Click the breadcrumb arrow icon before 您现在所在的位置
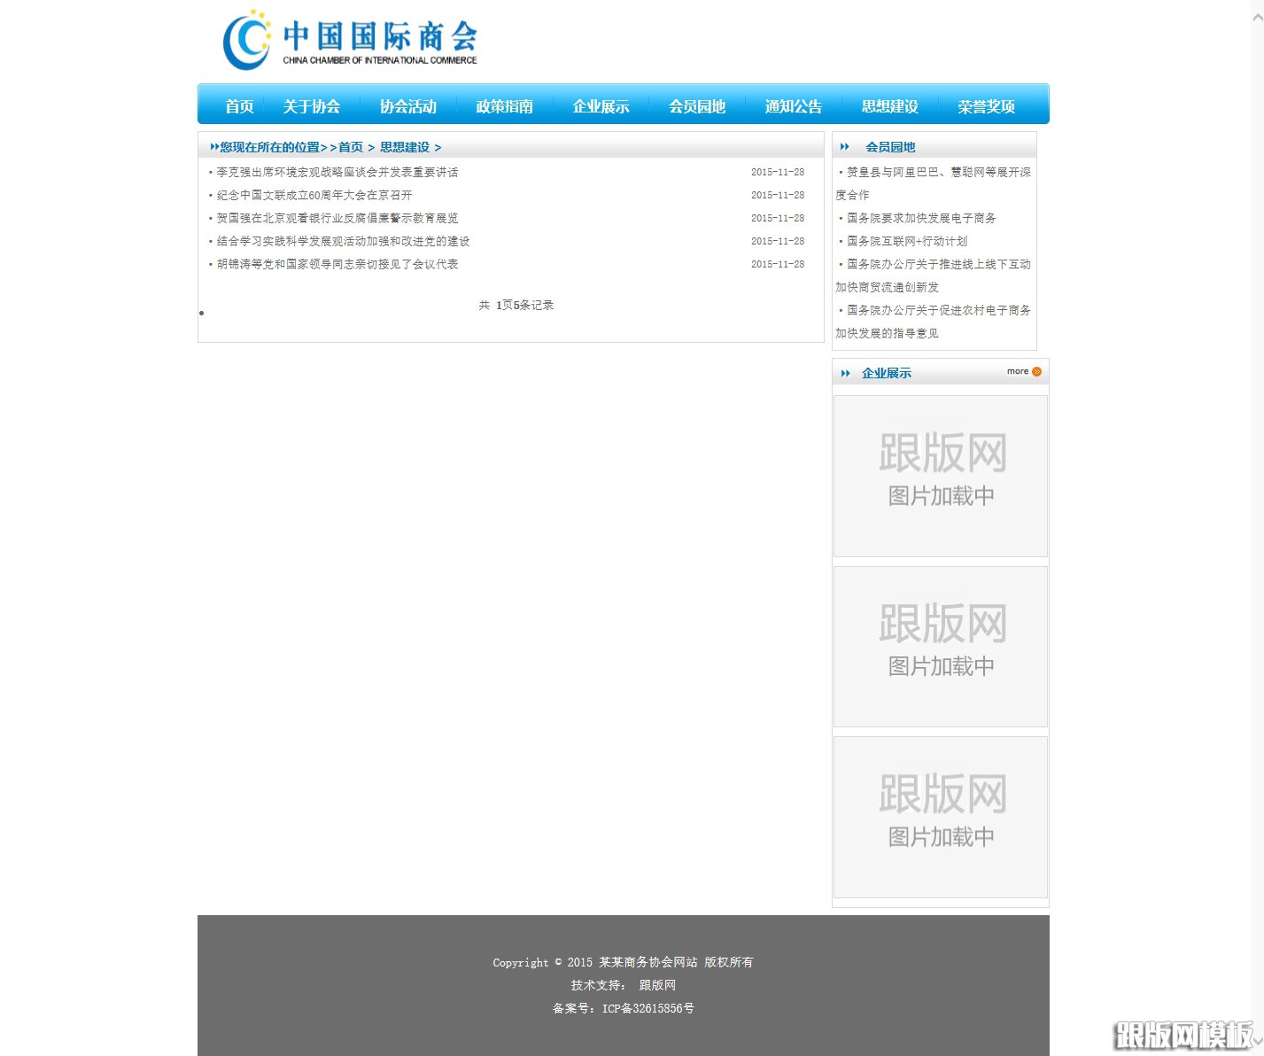 (x=213, y=147)
